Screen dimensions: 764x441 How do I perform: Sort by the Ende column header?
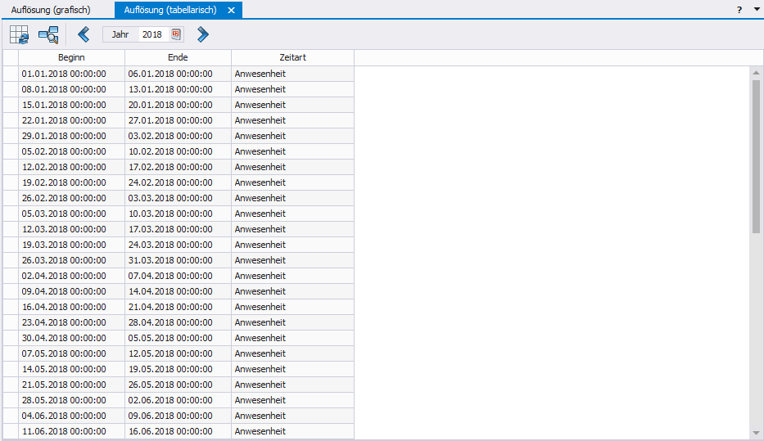tap(178, 58)
